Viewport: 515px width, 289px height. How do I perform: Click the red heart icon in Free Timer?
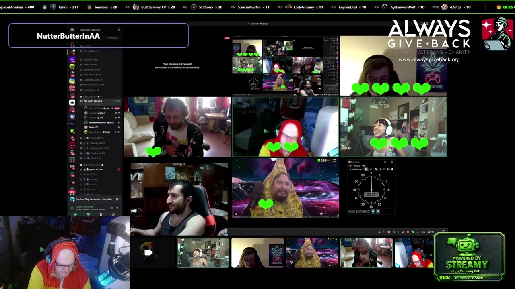click(384, 169)
